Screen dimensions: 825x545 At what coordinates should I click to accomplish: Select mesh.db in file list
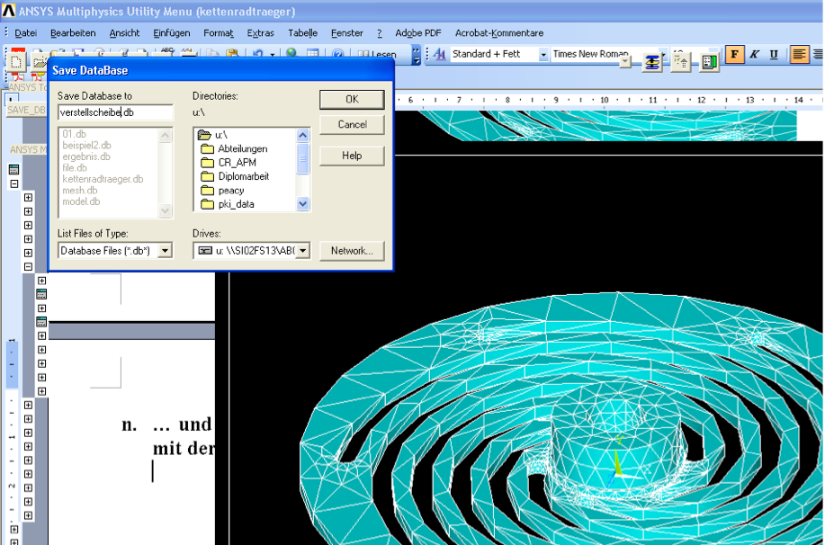pos(80,191)
